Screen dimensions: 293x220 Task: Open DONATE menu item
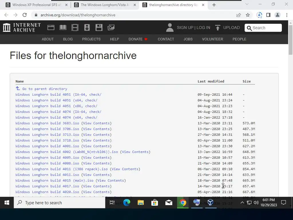tap(138, 39)
